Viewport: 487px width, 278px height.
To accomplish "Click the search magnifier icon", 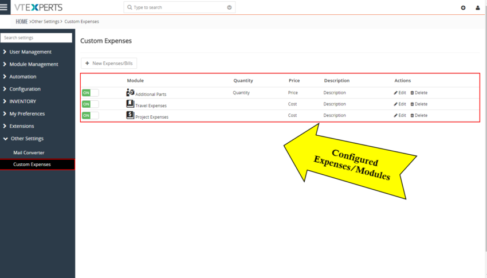I will pyautogui.click(x=129, y=7).
